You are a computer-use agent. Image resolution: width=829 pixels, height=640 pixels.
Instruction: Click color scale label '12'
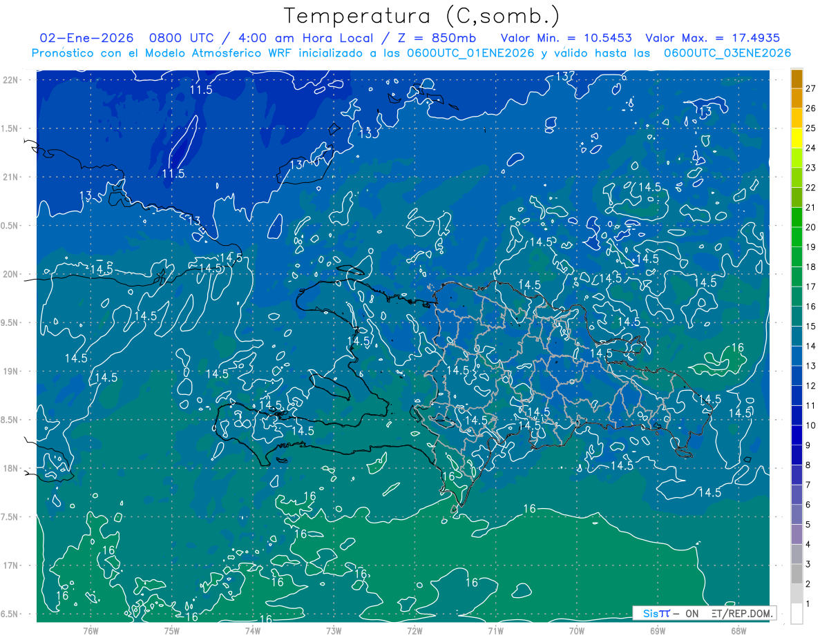coord(811,385)
